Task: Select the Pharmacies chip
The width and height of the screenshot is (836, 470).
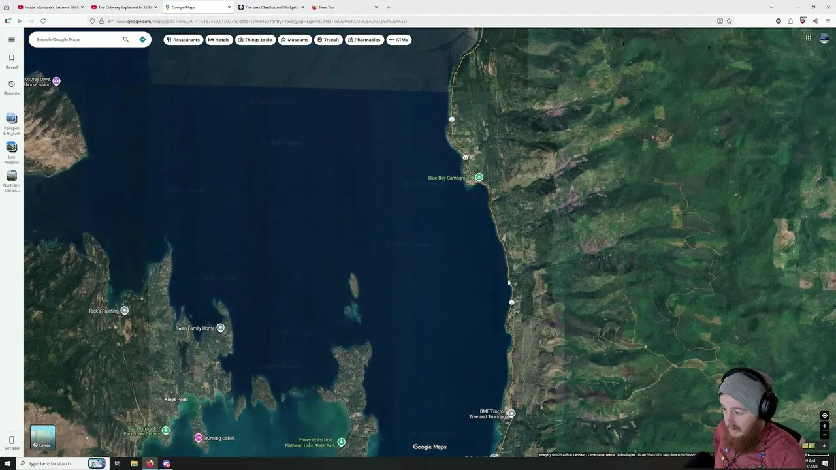Action: 364,40
